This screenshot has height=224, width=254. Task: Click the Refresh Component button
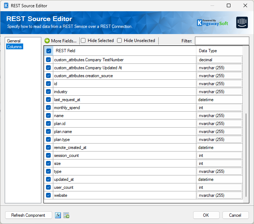coord(28,215)
